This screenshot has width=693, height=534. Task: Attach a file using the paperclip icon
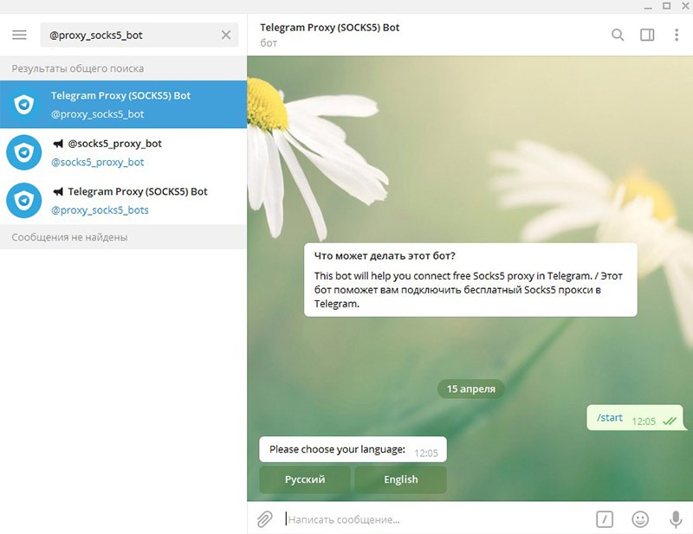[265, 519]
